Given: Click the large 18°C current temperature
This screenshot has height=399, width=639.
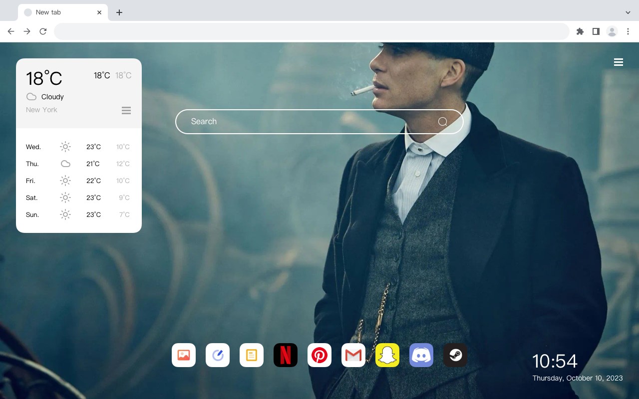Looking at the screenshot, I should pos(44,78).
